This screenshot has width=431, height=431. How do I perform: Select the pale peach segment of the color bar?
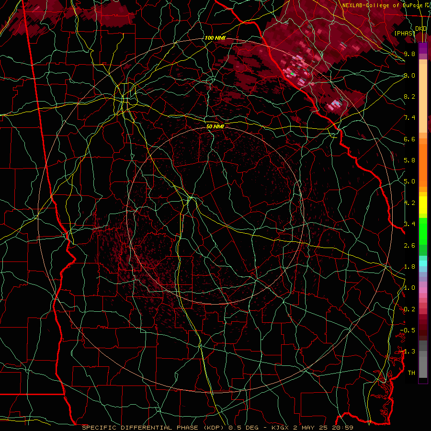click(x=423, y=99)
